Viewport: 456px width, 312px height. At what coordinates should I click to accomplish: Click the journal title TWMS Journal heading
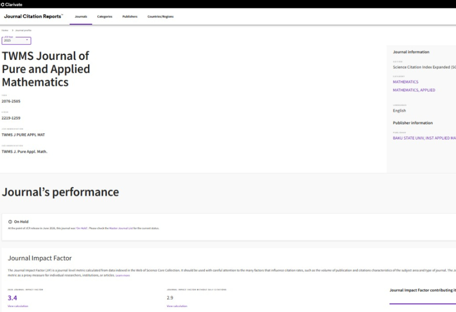pos(46,69)
